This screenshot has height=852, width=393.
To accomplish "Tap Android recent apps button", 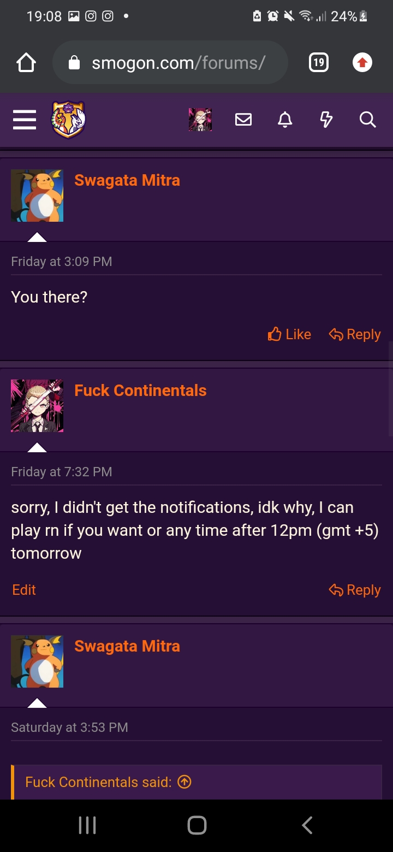I will pyautogui.click(x=87, y=825).
